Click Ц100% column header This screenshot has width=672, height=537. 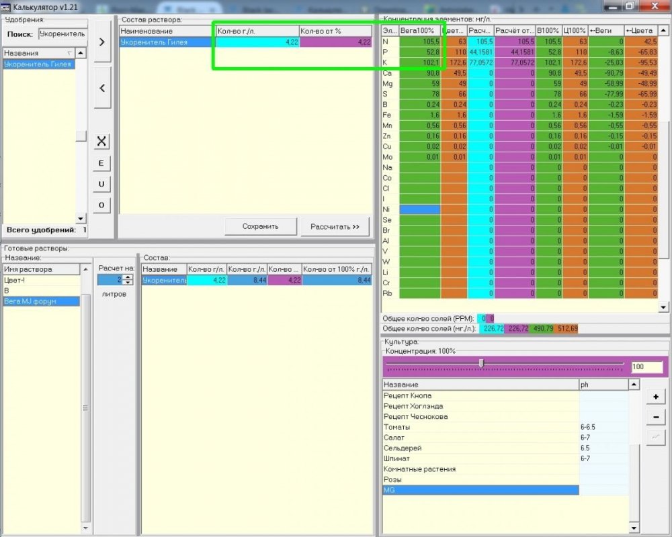coord(575,31)
